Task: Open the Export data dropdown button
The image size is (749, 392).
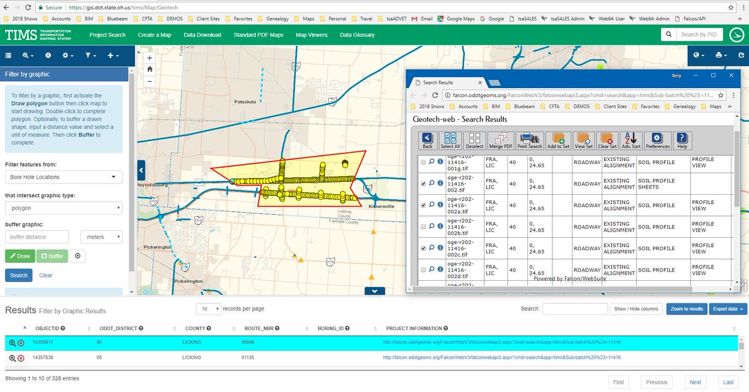Action: coord(728,308)
